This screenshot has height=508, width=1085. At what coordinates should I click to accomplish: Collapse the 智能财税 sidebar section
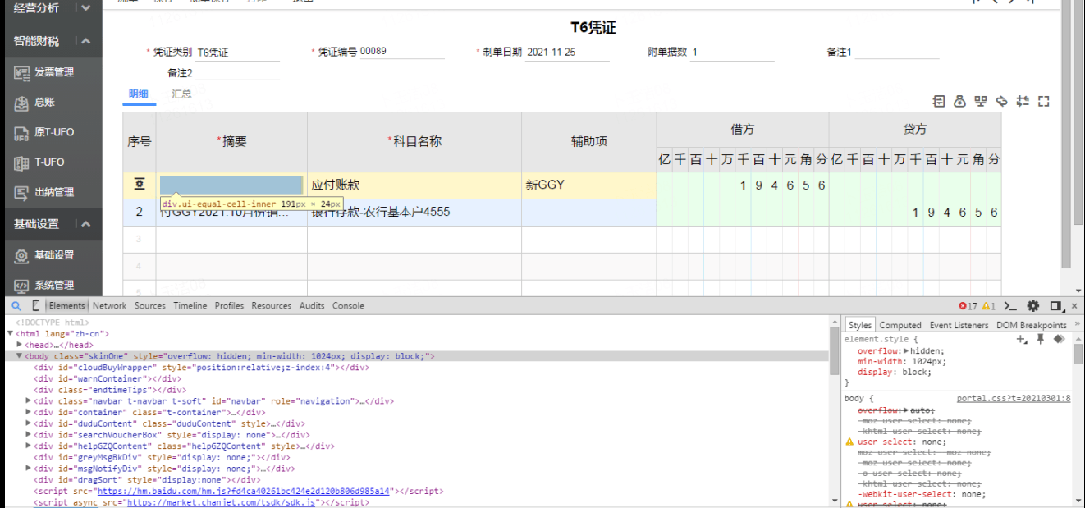point(85,41)
